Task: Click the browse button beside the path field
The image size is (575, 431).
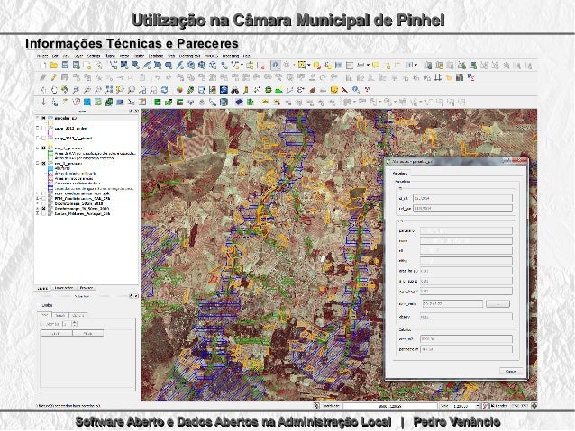Action: click(497, 304)
